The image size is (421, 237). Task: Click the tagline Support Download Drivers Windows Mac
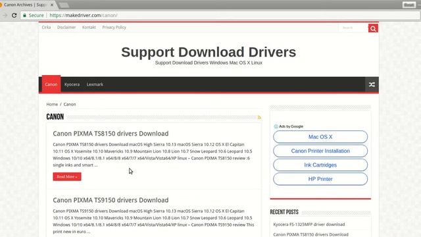pyautogui.click(x=209, y=63)
